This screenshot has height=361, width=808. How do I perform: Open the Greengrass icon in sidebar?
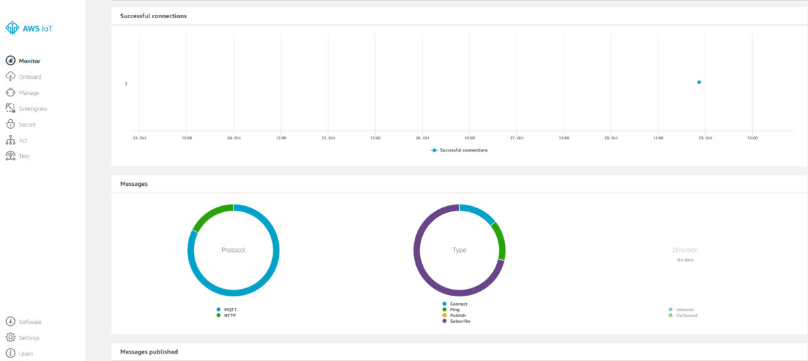click(x=10, y=108)
